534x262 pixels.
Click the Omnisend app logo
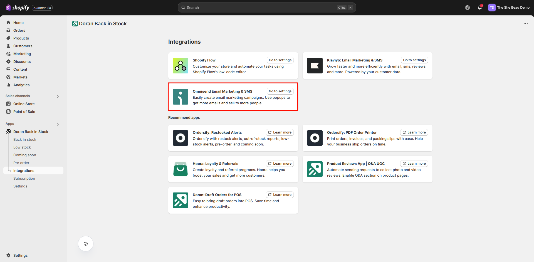(181, 97)
